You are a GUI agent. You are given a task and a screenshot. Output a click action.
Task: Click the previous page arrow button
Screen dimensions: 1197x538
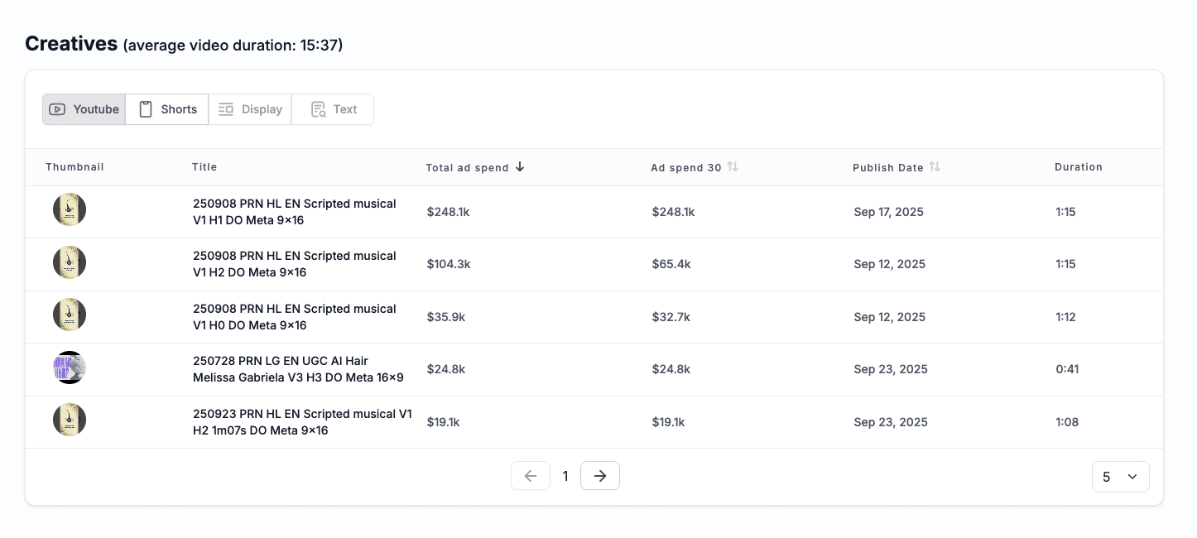pyautogui.click(x=531, y=476)
